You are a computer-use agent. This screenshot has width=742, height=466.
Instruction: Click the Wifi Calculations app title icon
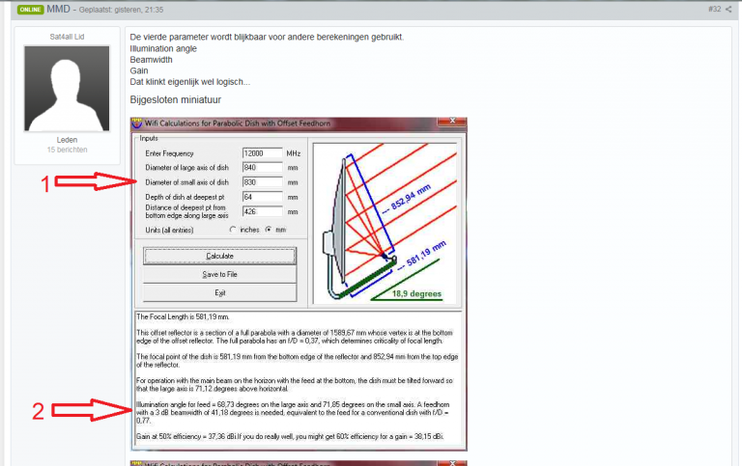tap(137, 123)
